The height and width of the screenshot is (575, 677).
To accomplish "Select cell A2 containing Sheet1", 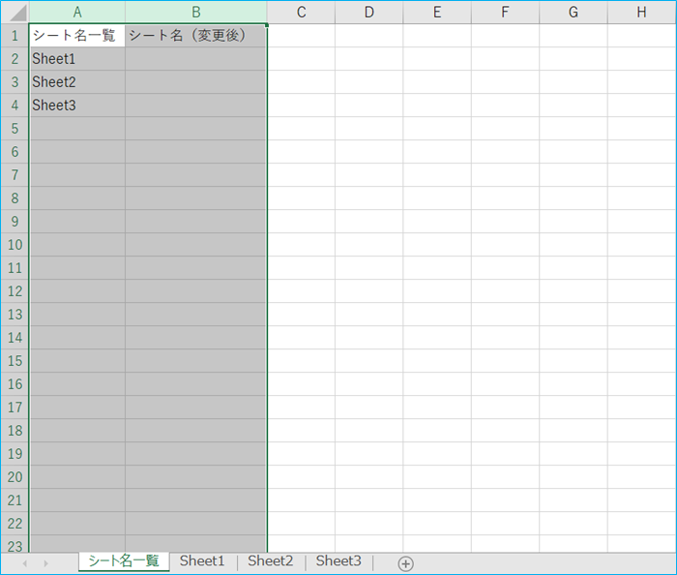I will (x=77, y=59).
